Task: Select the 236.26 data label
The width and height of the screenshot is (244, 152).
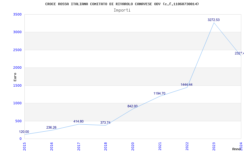Action: click(x=51, y=127)
